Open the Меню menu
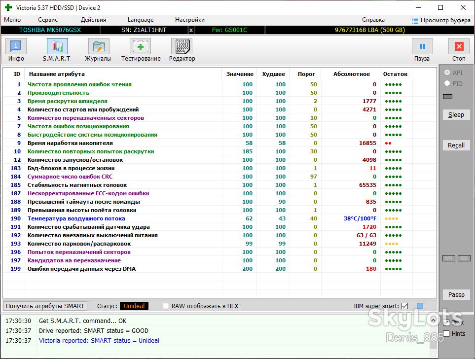 click(12, 20)
